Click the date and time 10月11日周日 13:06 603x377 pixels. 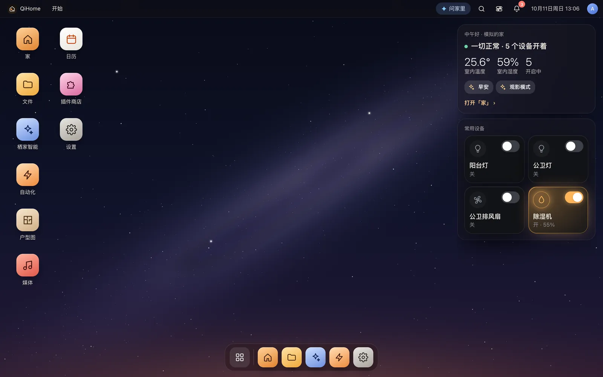click(555, 9)
